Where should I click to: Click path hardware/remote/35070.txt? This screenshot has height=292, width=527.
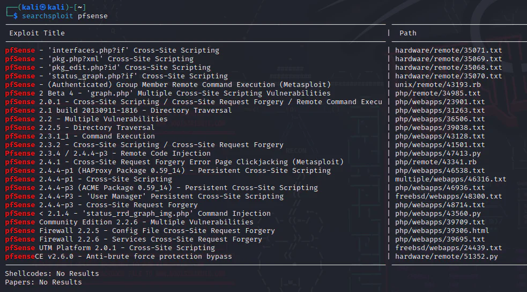[x=448, y=76]
